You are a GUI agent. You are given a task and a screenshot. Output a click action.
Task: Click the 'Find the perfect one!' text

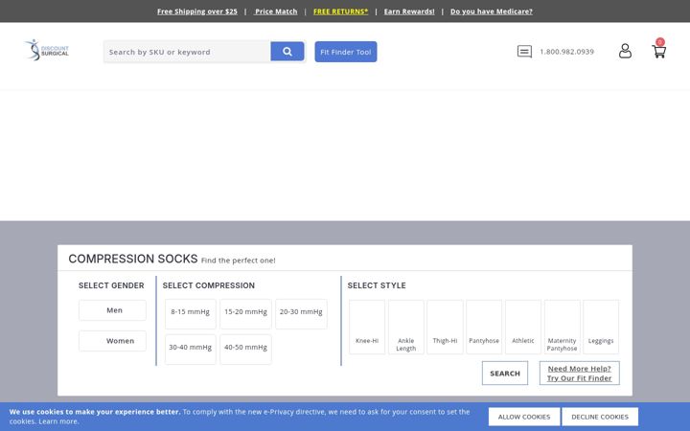pos(238,261)
